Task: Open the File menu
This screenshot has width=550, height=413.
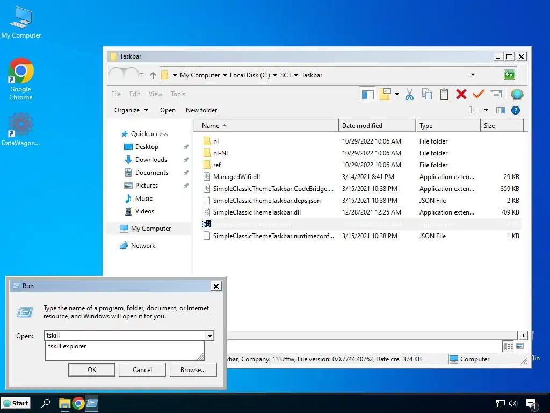Action: [116, 94]
